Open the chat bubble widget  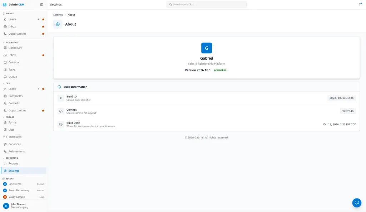357,203
